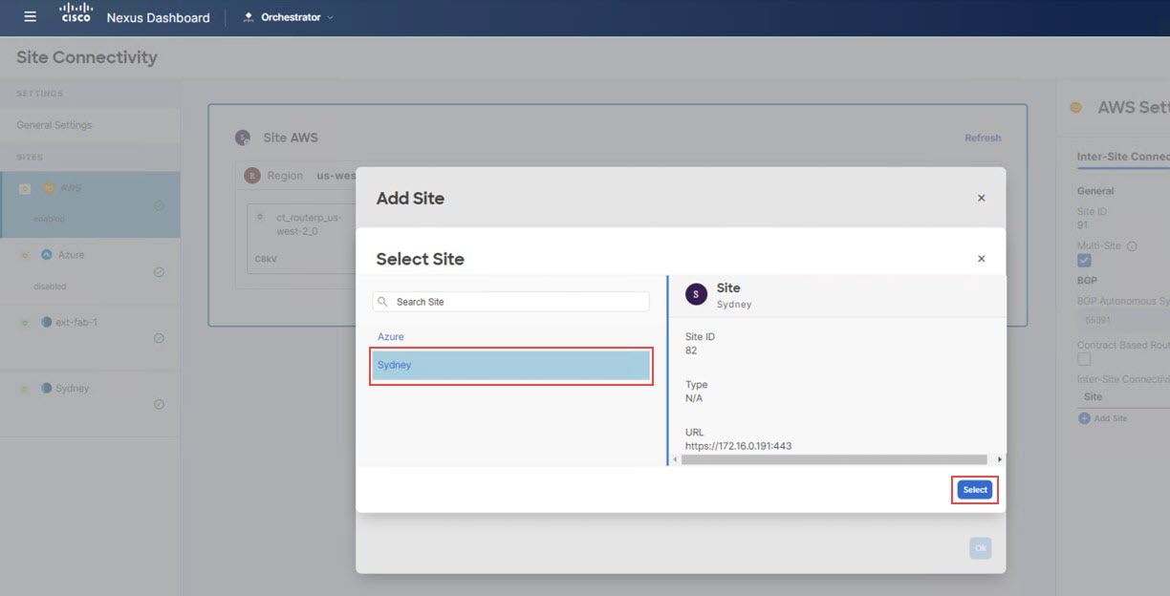Select the ct_routerp_us-west-2_0 router card

point(302,239)
